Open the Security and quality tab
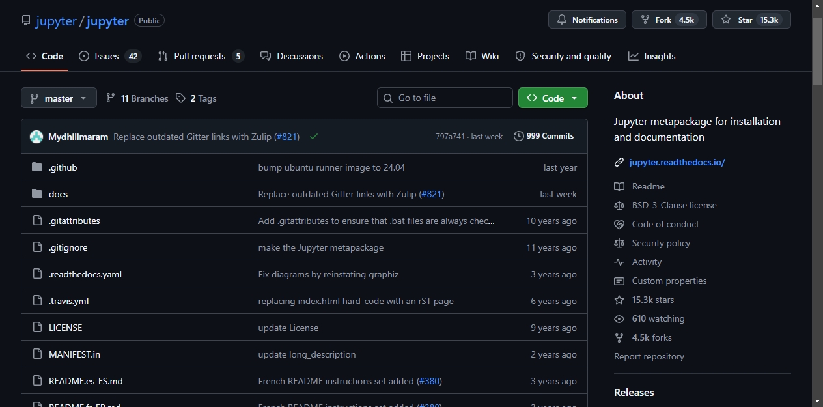This screenshot has width=823, height=407. 563,56
